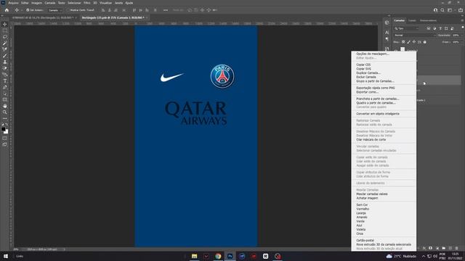Screen dimensions: 465x261
Task: Select the Hand tool
Action: point(5,106)
